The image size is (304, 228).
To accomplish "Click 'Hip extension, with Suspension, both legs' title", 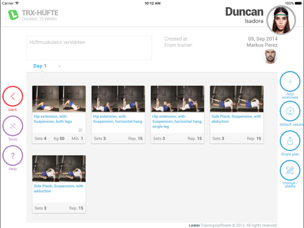I will (53, 119).
